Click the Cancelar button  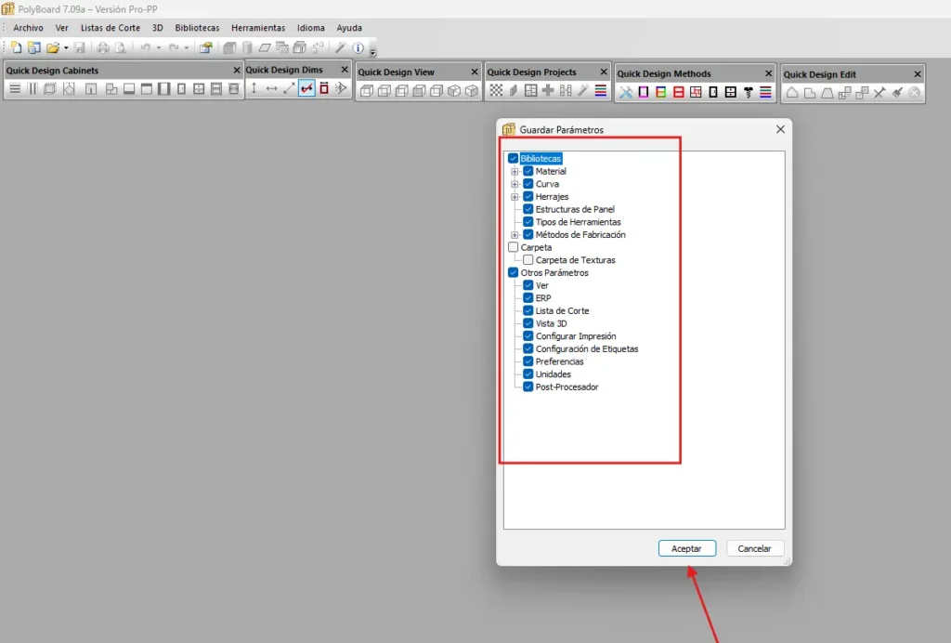click(754, 548)
